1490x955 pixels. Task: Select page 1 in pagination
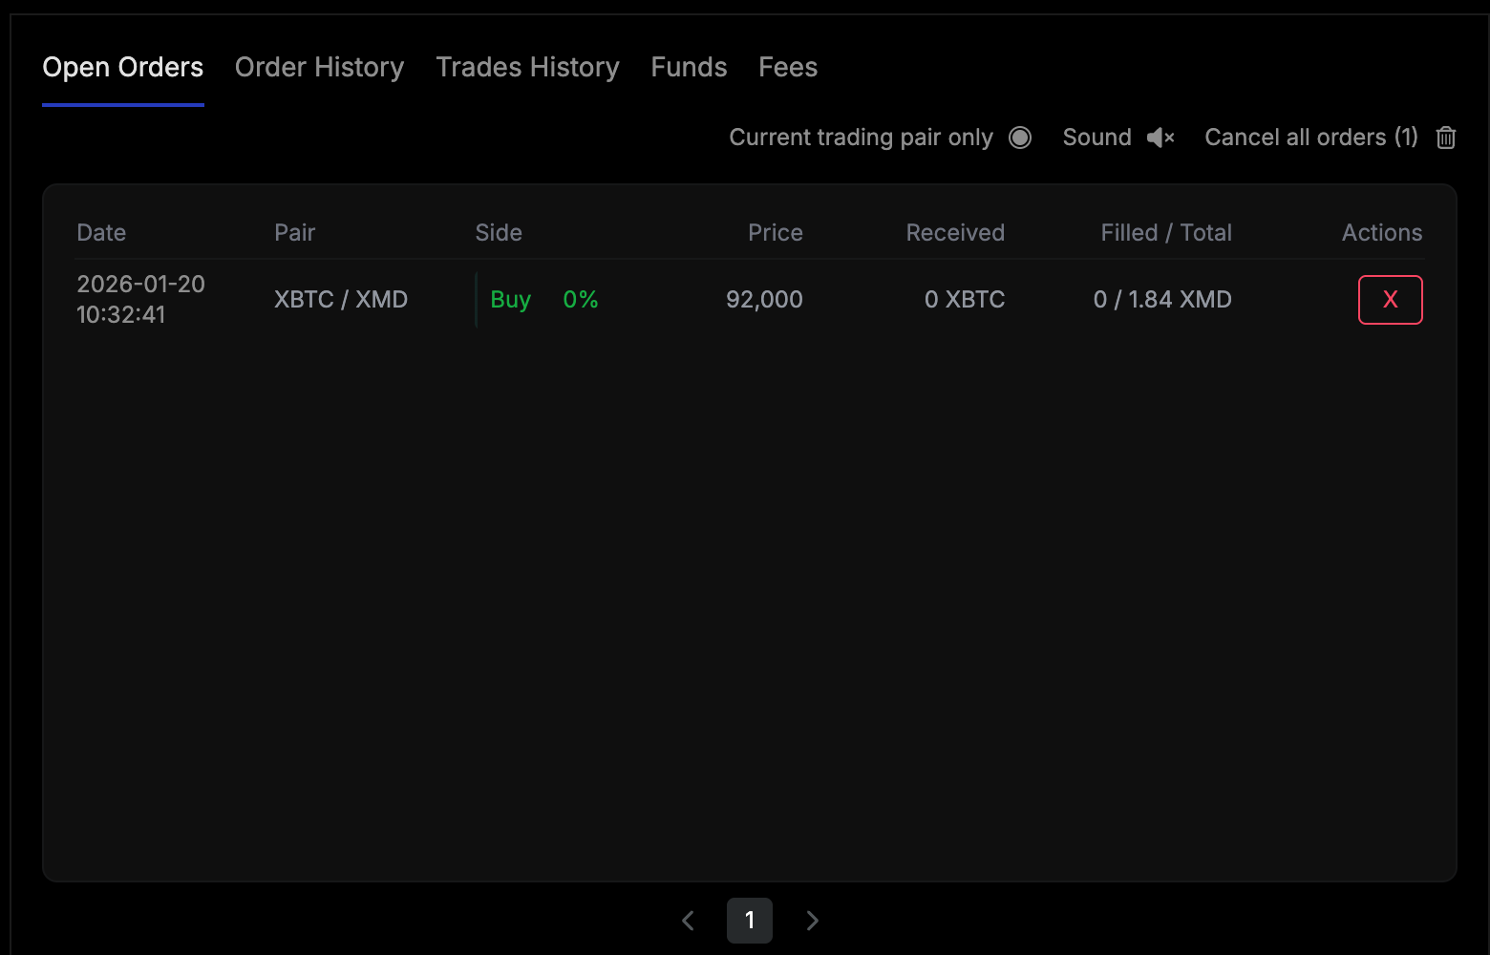tap(750, 921)
